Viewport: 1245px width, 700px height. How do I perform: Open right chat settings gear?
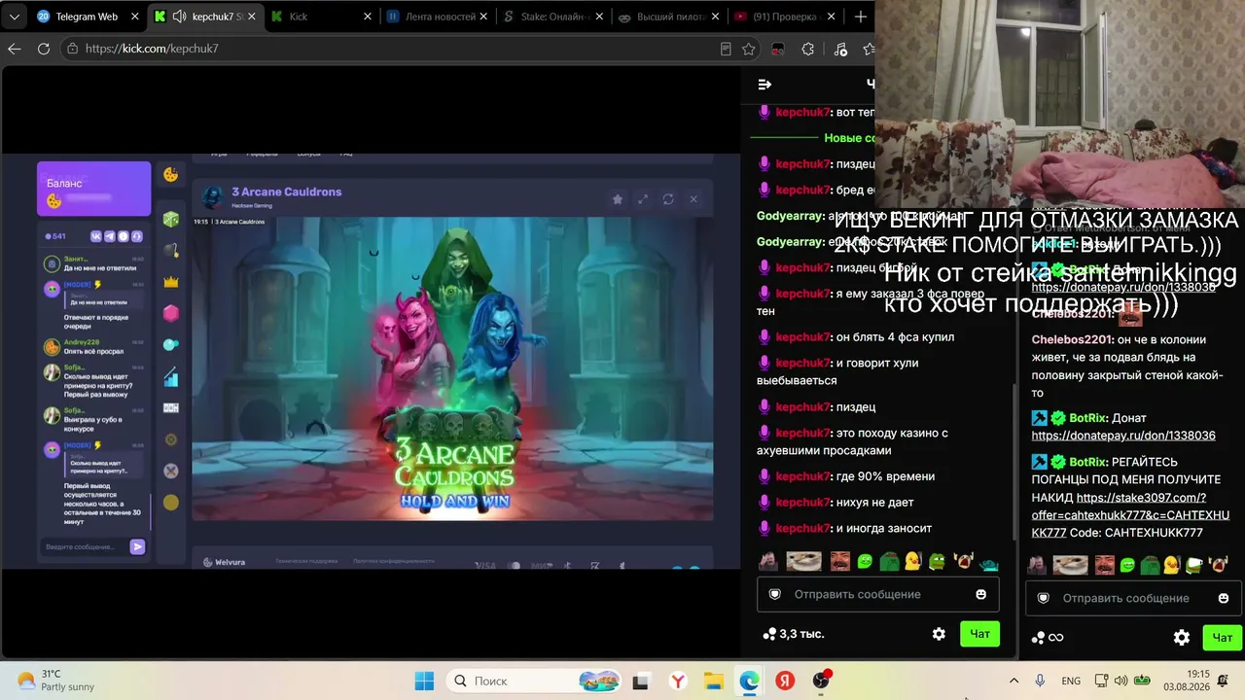pos(1182,638)
